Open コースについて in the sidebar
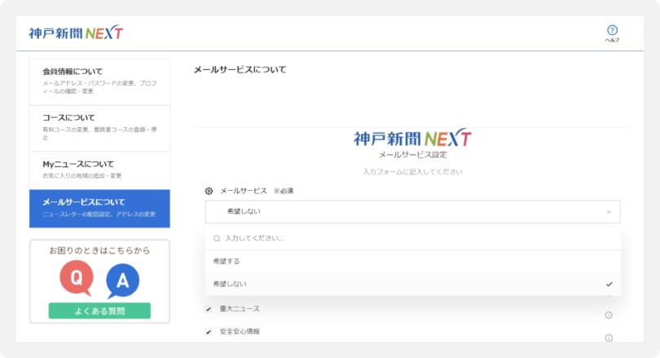660x358 pixels. [99, 129]
